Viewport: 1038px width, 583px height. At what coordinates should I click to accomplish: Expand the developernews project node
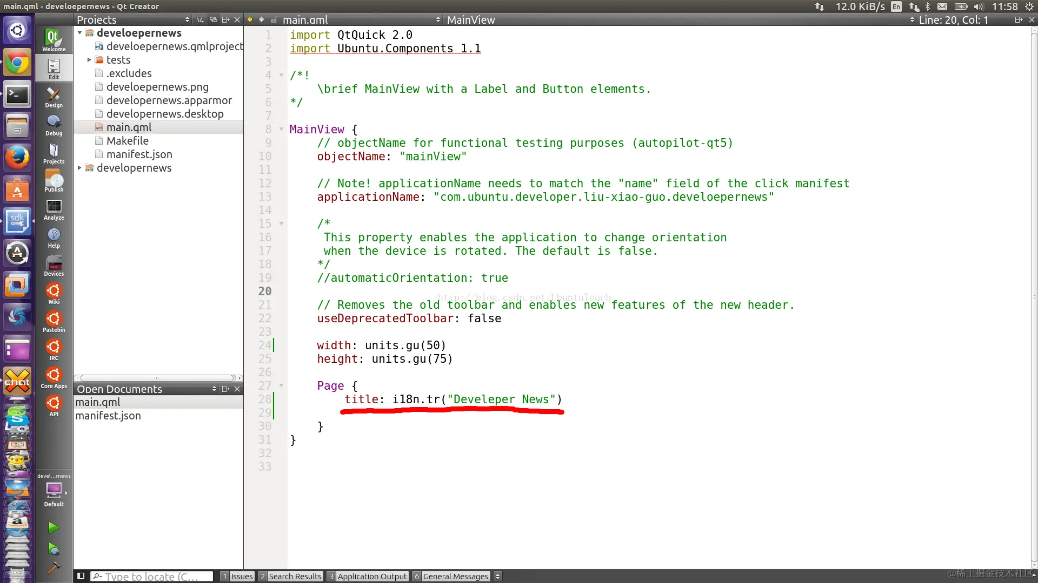click(79, 168)
